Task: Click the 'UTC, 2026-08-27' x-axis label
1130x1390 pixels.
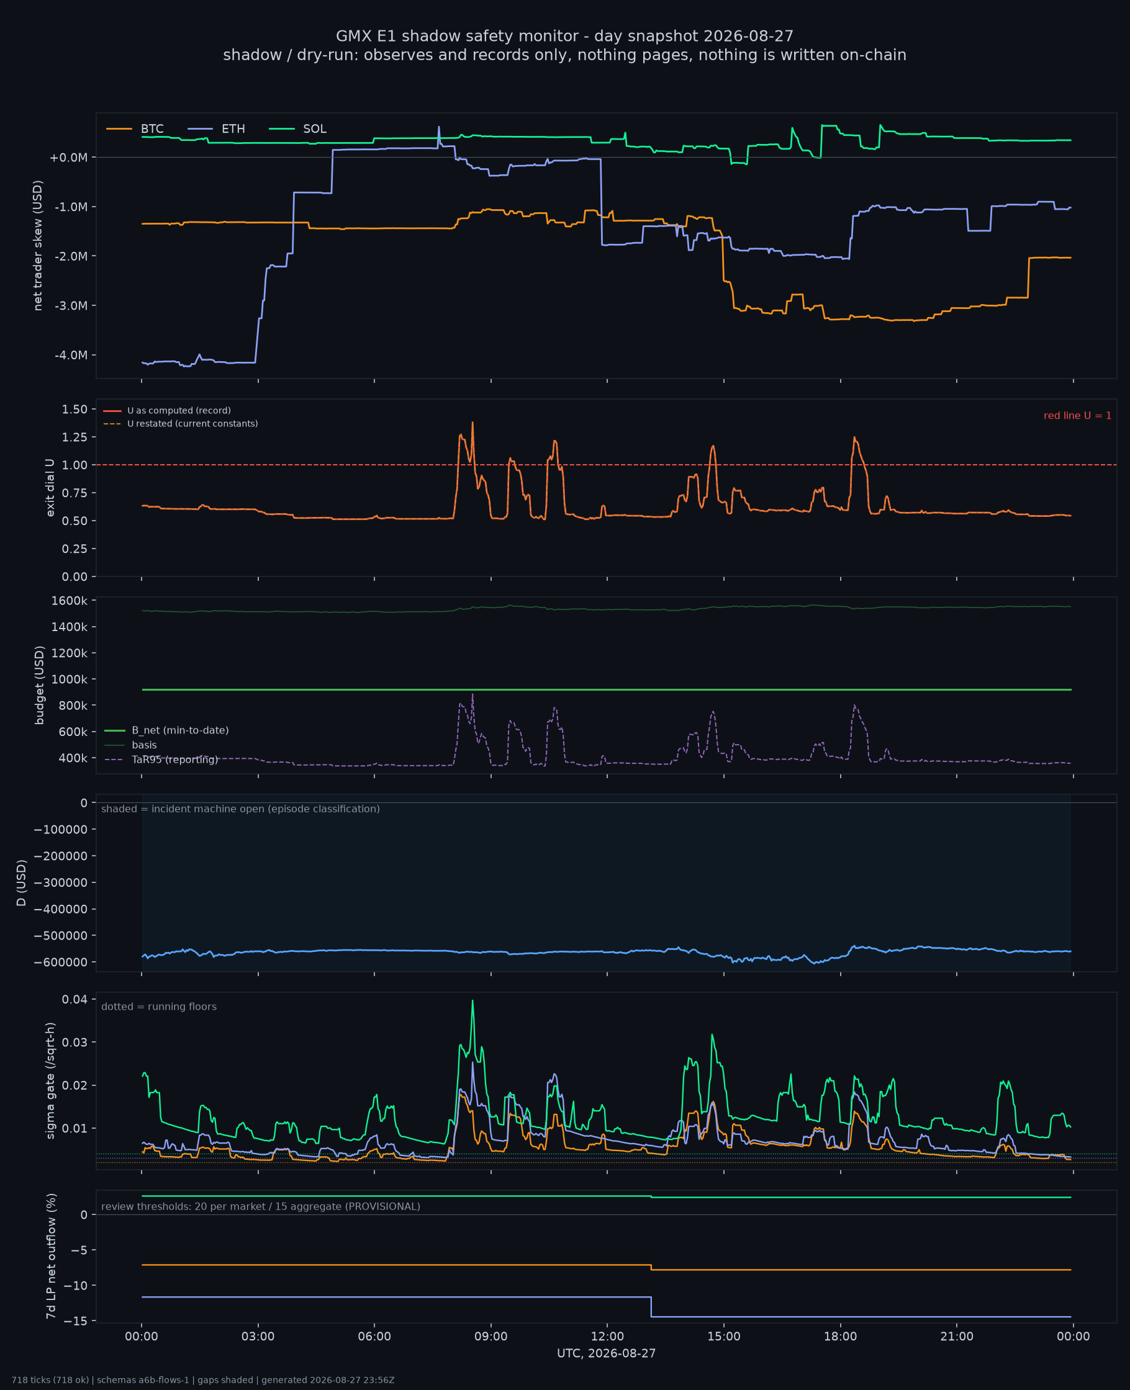Action: point(607,1353)
